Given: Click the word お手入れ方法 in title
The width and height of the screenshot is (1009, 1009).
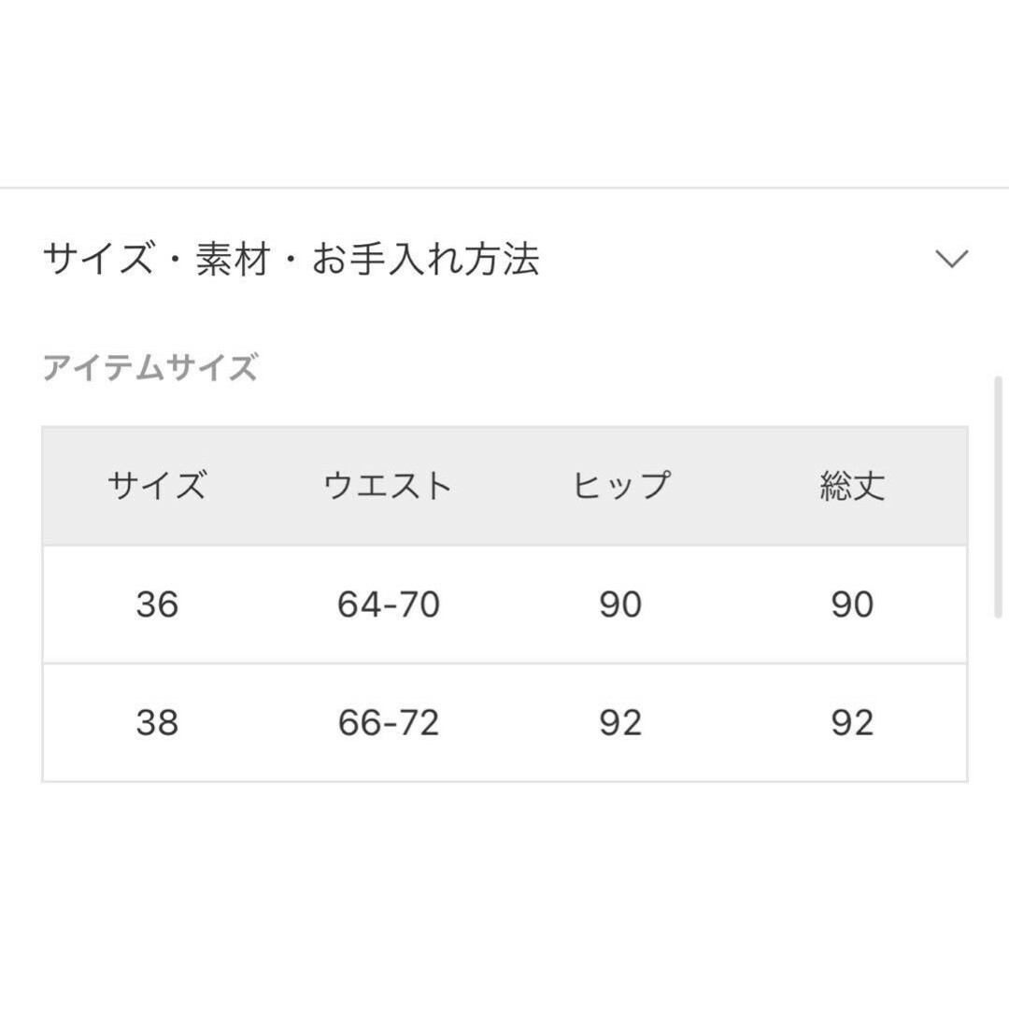Looking at the screenshot, I should [x=425, y=259].
